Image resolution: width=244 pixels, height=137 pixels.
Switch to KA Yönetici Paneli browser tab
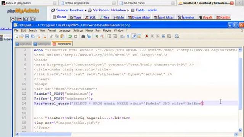tap(147, 3)
